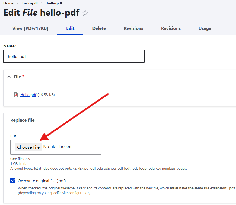Viewport: 236px width, 205px height.
Task: Click the No file chosen upload area
Action: pos(57,146)
